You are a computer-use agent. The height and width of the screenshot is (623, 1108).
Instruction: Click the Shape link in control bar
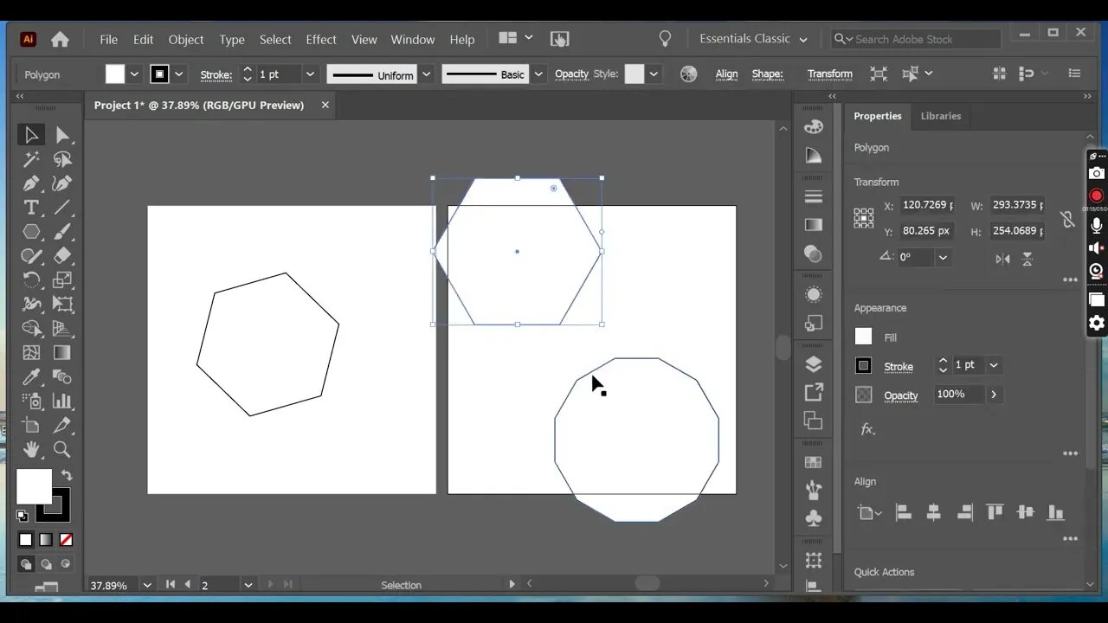767,74
